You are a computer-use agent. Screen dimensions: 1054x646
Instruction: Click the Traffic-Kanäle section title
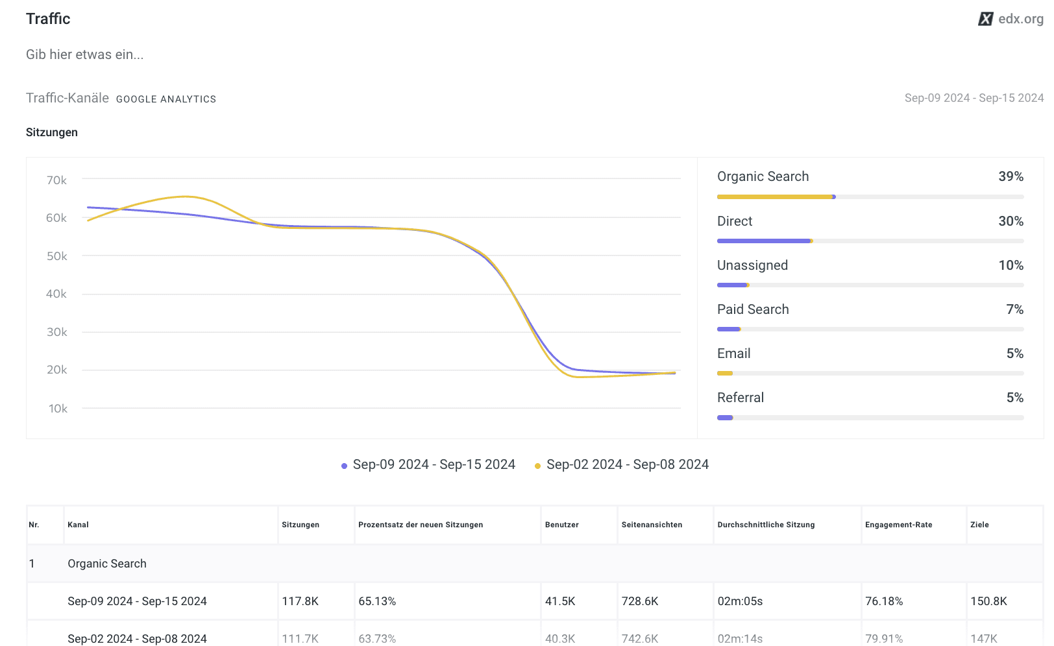coord(67,98)
